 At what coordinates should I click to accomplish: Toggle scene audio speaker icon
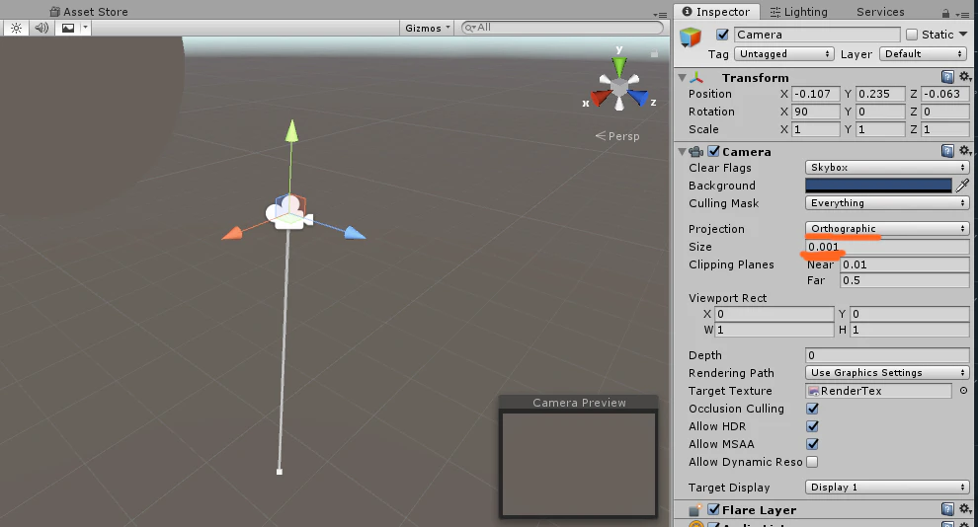41,28
